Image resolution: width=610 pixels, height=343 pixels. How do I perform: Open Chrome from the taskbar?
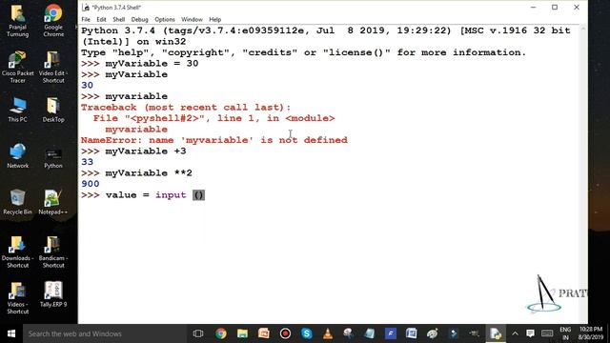220,333
